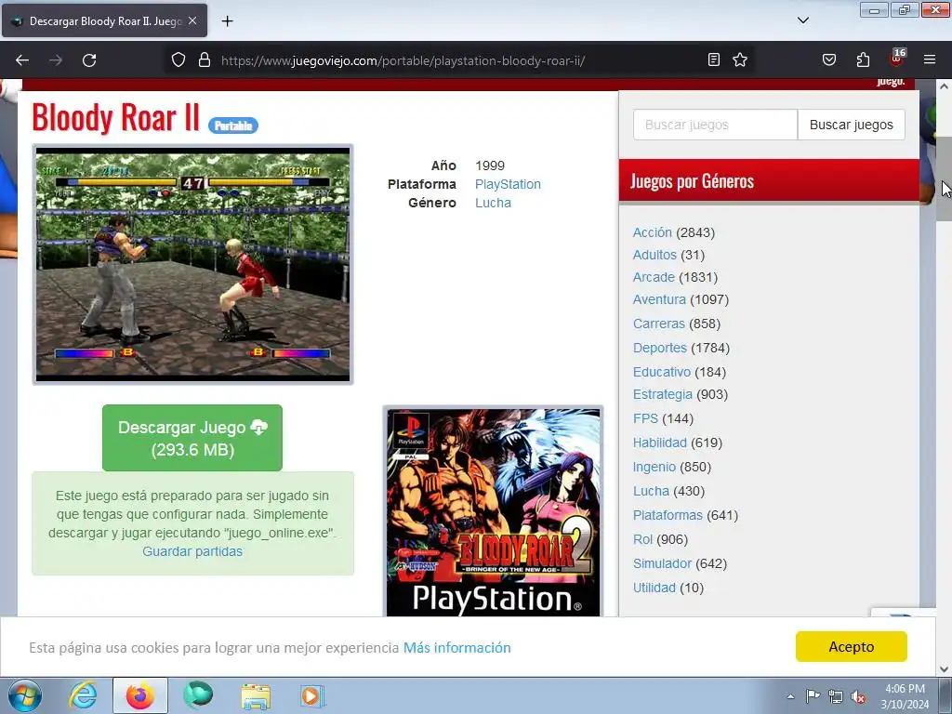This screenshot has height=714, width=952.
Task: Click the page scroll-down arrow
Action: coord(944,669)
